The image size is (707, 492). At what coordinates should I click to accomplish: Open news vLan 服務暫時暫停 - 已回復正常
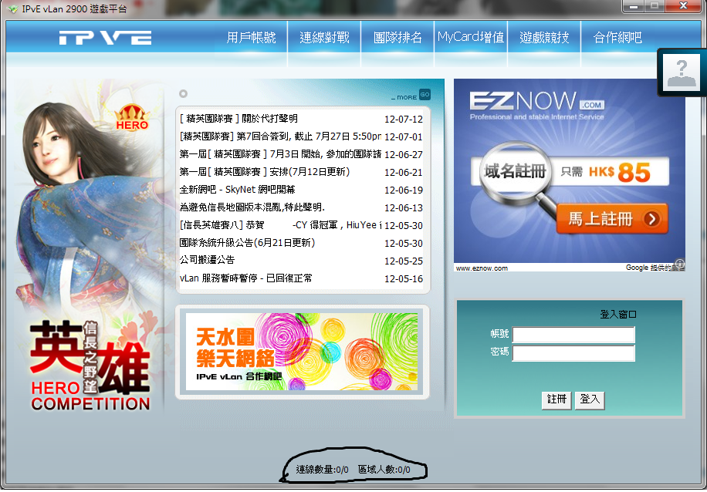click(x=245, y=278)
